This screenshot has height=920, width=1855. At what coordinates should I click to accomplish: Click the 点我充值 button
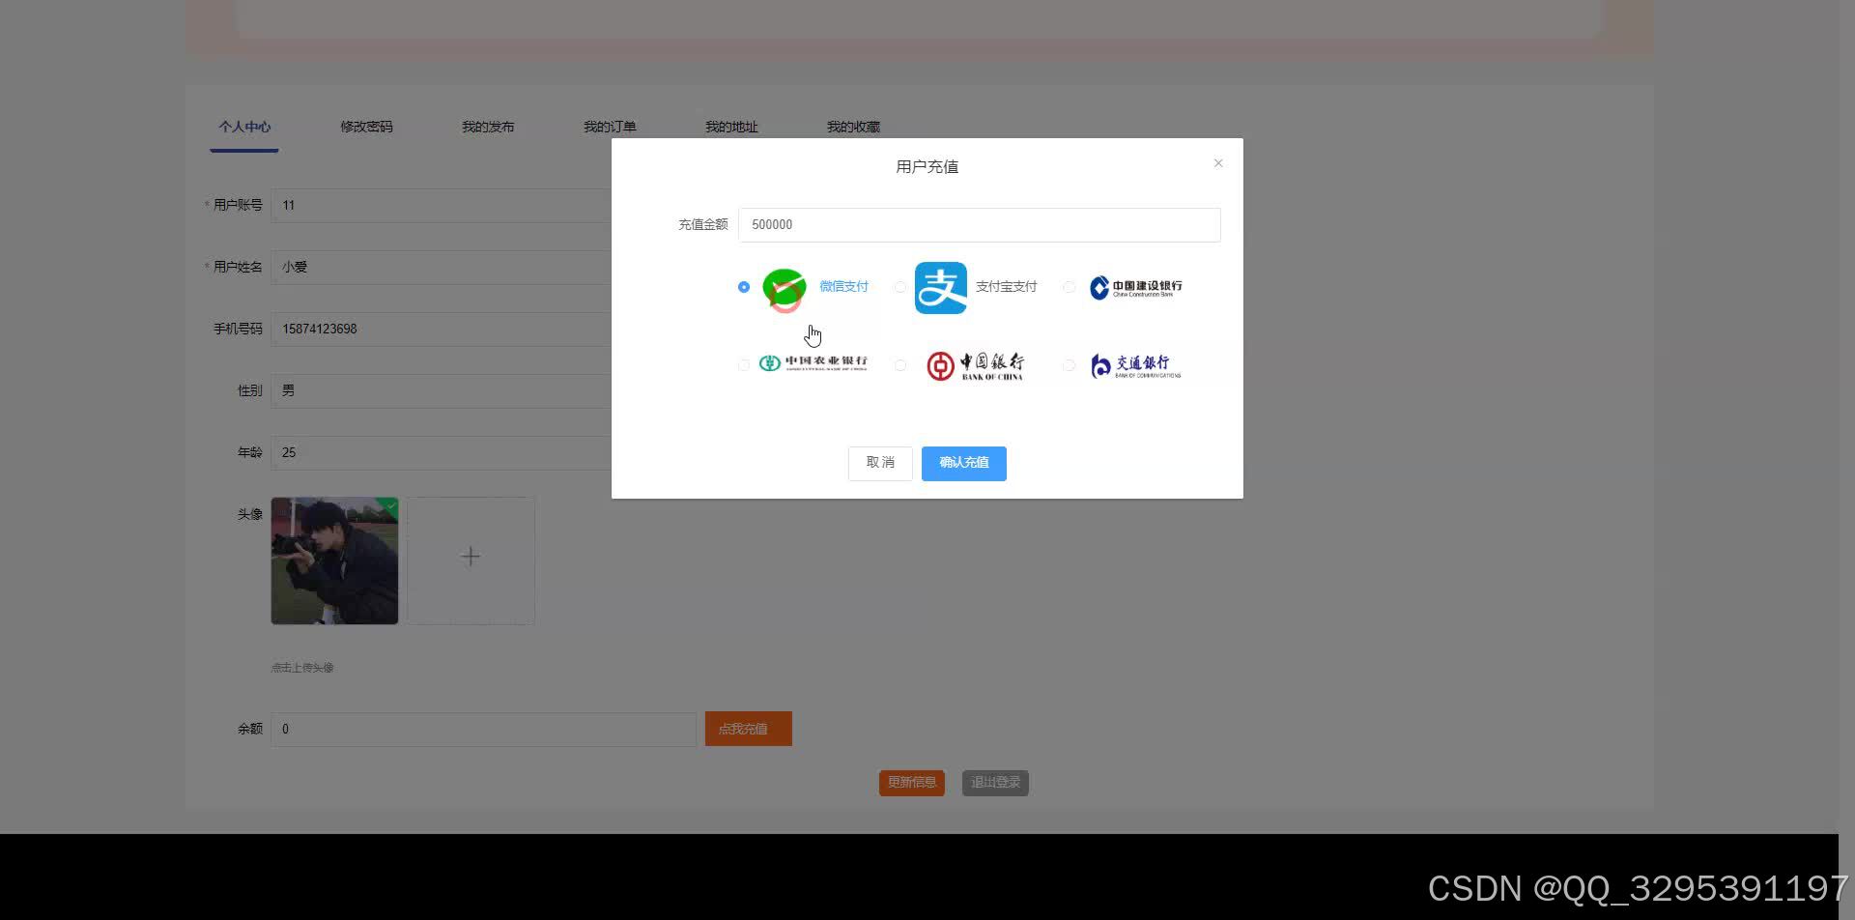pos(749,729)
